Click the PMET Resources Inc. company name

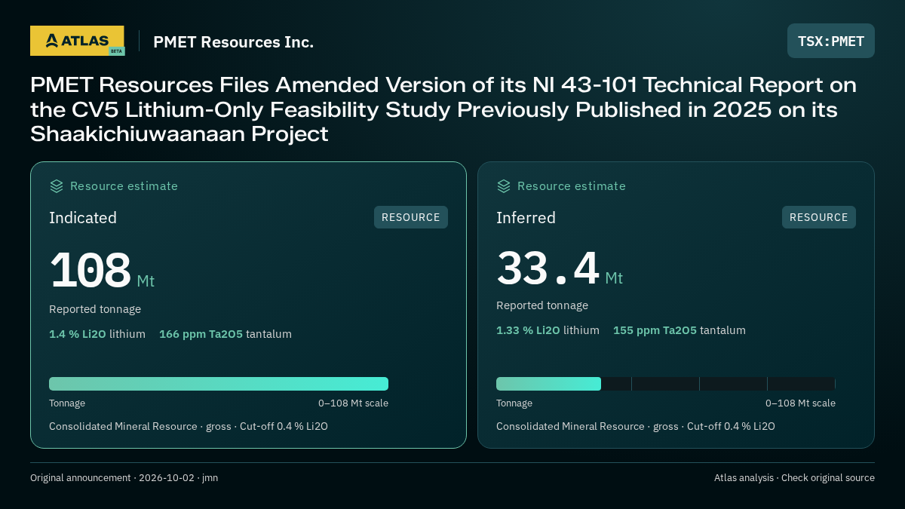[233, 42]
